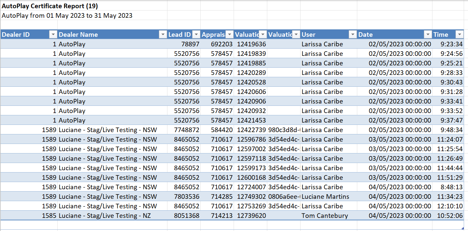Screen dimensions: 468x231
Task: Select Lead ID cell 8051368
Action: pyautogui.click(x=184, y=216)
